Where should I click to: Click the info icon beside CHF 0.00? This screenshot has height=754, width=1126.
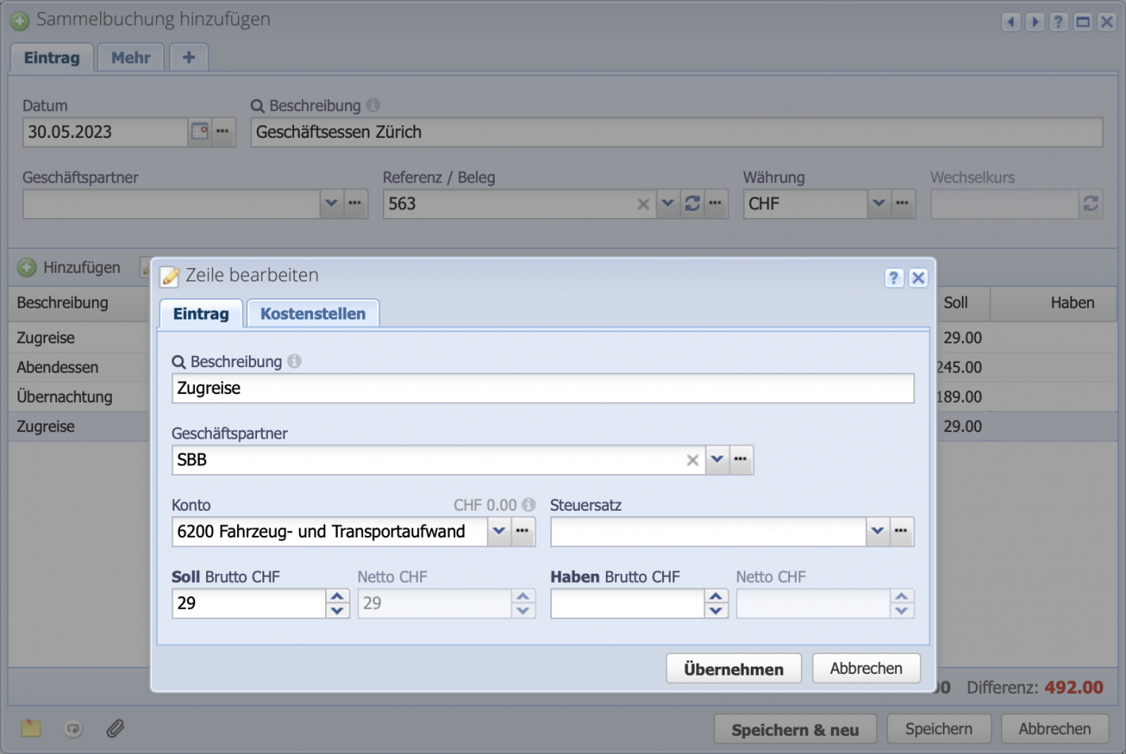[529, 505]
